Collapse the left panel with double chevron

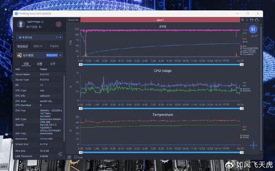pyautogui.click(x=60, y=154)
